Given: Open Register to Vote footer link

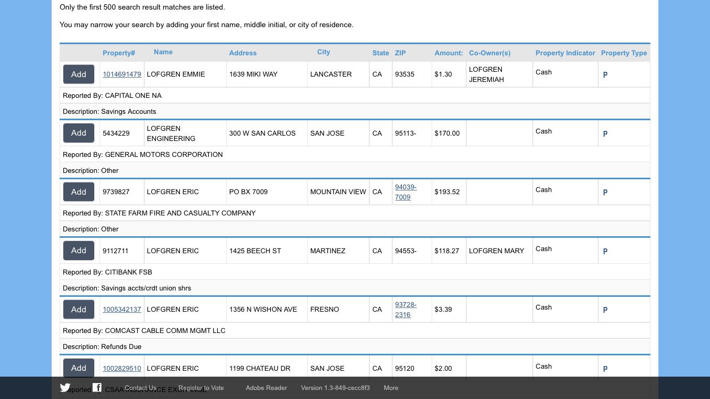Looking at the screenshot, I should (201, 388).
